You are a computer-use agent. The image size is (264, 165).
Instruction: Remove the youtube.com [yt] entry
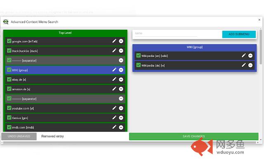[121, 108]
